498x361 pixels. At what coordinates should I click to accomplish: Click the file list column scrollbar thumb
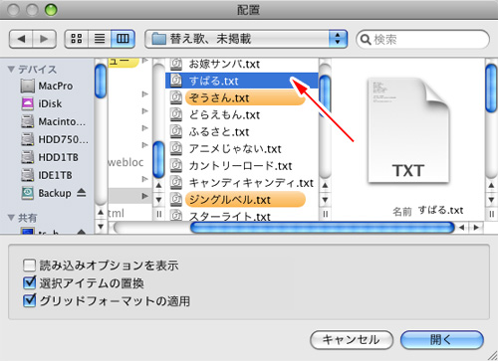pos(325,96)
